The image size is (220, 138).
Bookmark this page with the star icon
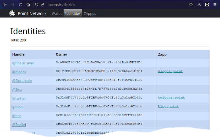pos(191,5)
